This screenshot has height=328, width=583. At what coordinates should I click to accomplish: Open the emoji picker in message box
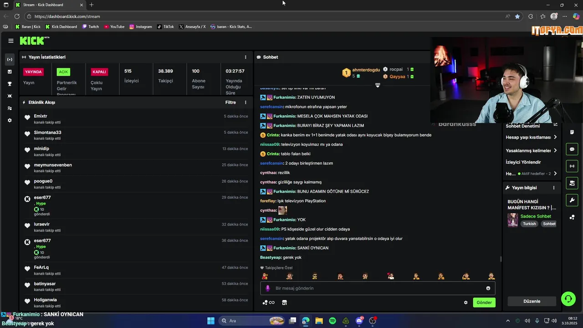(x=488, y=288)
